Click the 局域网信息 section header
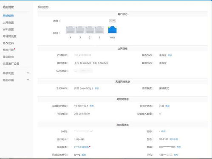This screenshot has height=159, width=212. coord(122,99)
